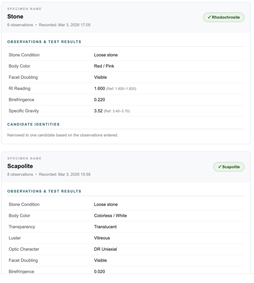
Task: Click the Body Color Red / Pink value
Action: click(x=104, y=66)
